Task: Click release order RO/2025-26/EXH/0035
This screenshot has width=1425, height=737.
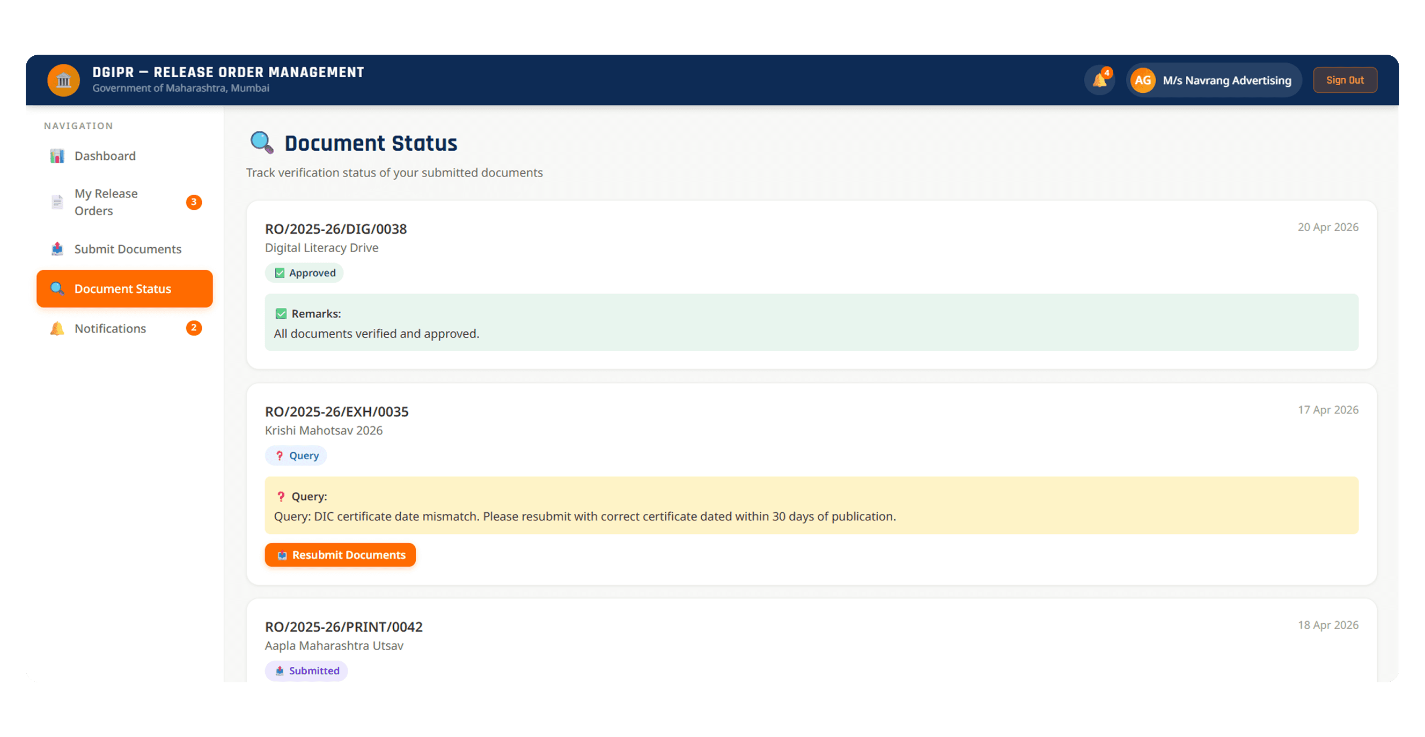Action: 336,412
